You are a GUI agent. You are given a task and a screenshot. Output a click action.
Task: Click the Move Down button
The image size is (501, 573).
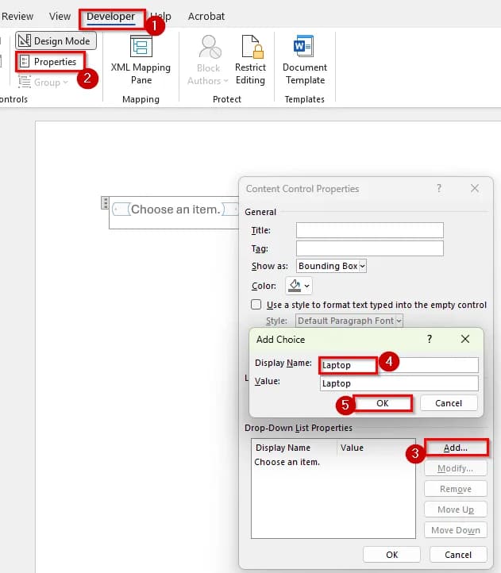(x=456, y=530)
